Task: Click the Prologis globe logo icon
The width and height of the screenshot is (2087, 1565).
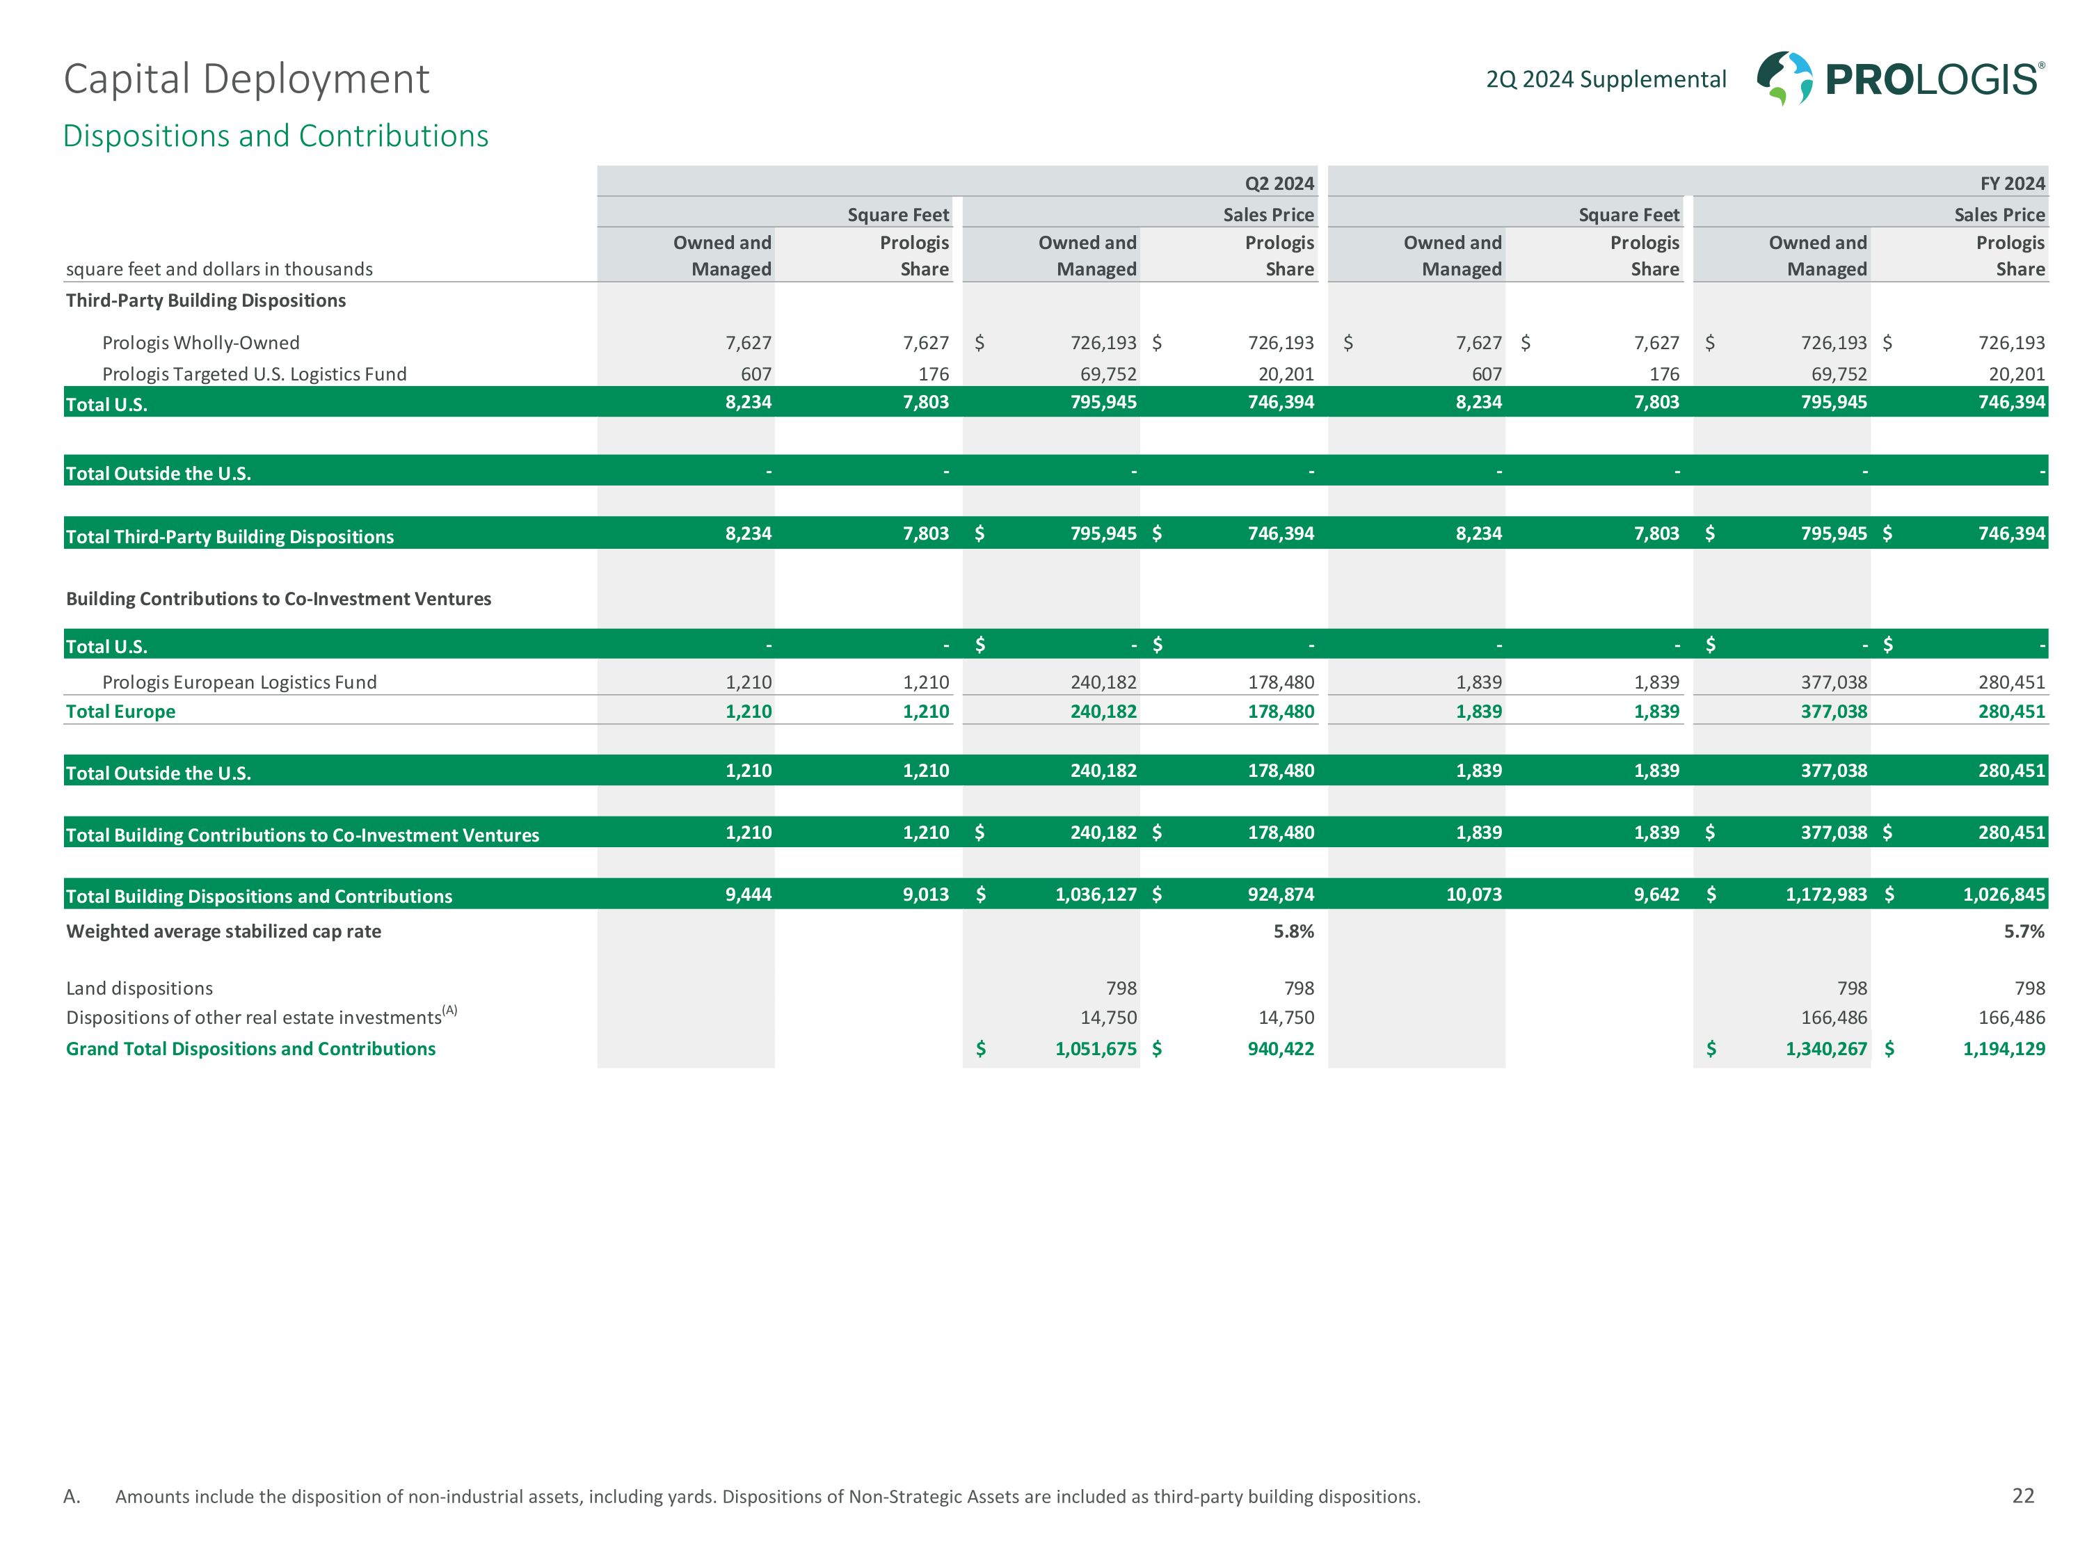Action: (1784, 77)
